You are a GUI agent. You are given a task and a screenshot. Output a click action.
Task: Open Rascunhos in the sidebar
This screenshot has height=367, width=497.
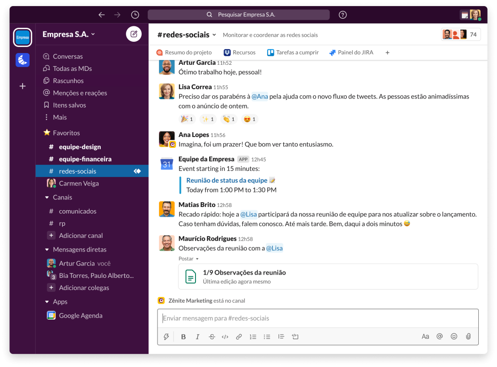click(63, 81)
